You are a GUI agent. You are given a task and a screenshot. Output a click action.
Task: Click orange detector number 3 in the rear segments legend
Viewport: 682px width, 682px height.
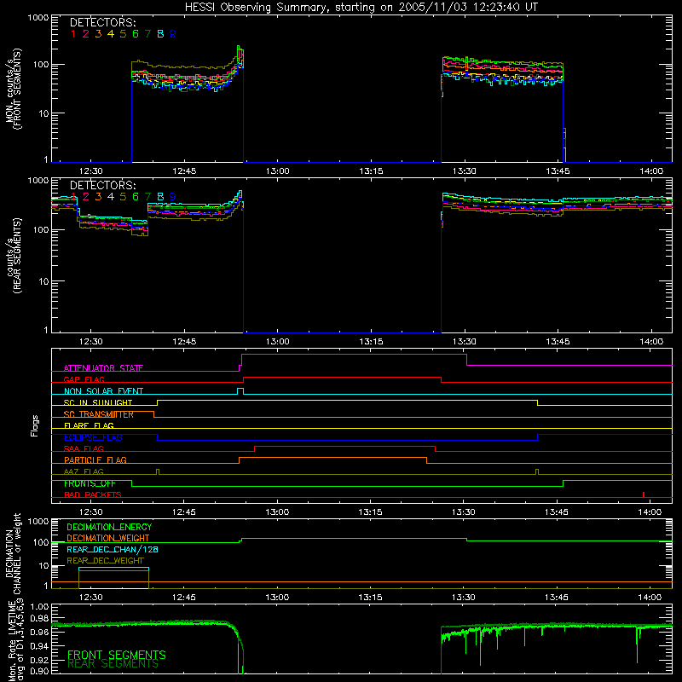pos(98,197)
